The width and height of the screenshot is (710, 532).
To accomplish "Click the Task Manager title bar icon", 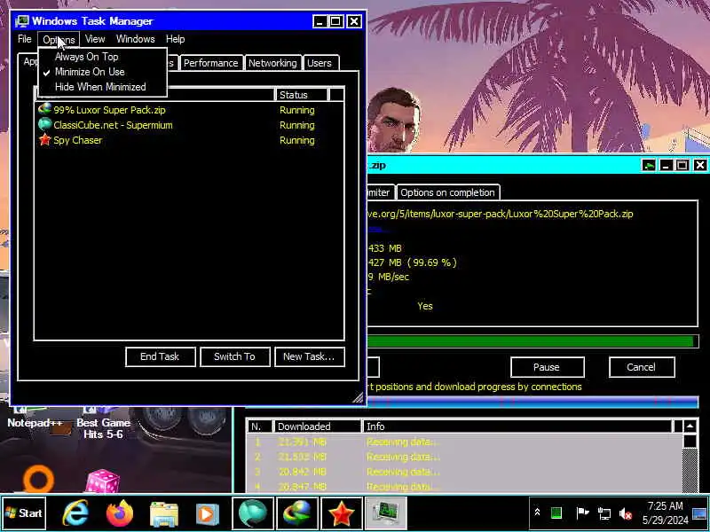I will pyautogui.click(x=21, y=20).
